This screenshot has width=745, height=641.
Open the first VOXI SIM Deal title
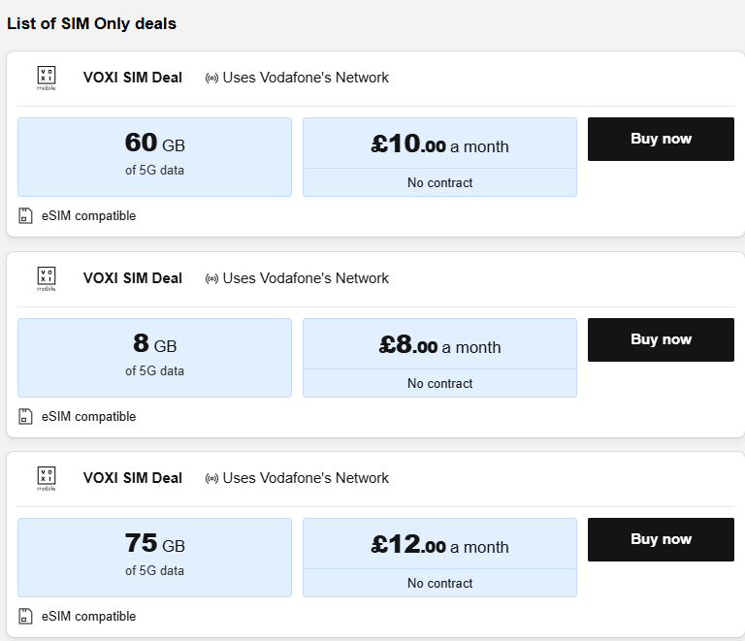[x=132, y=78]
